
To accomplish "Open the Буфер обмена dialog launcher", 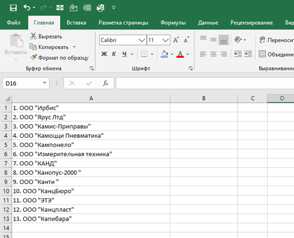I will tap(92, 68).
